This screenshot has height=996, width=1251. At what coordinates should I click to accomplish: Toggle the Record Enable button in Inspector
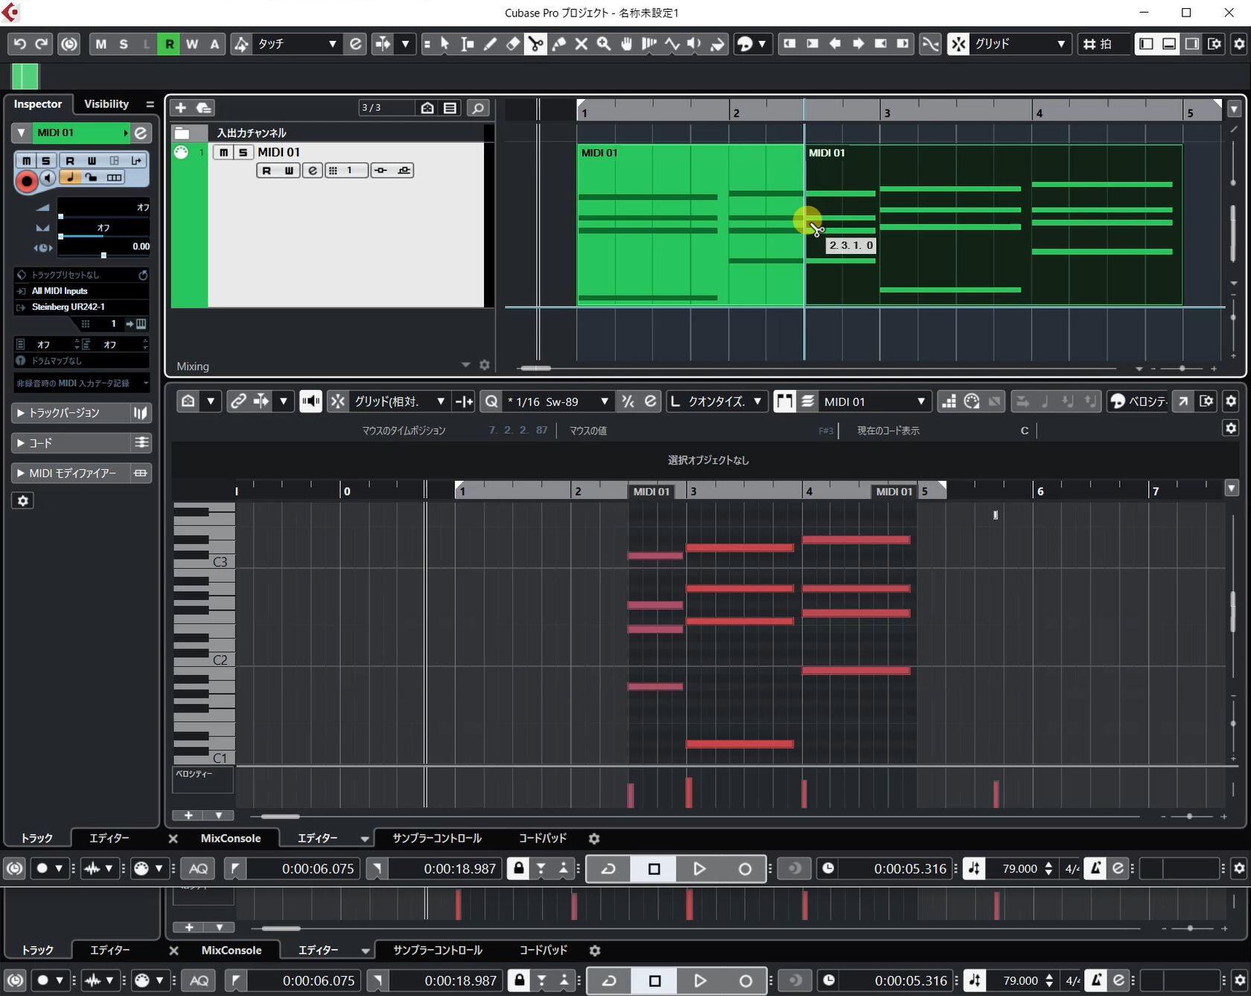pyautogui.click(x=27, y=180)
